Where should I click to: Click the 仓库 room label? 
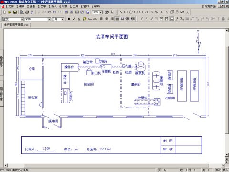click(x=32, y=69)
